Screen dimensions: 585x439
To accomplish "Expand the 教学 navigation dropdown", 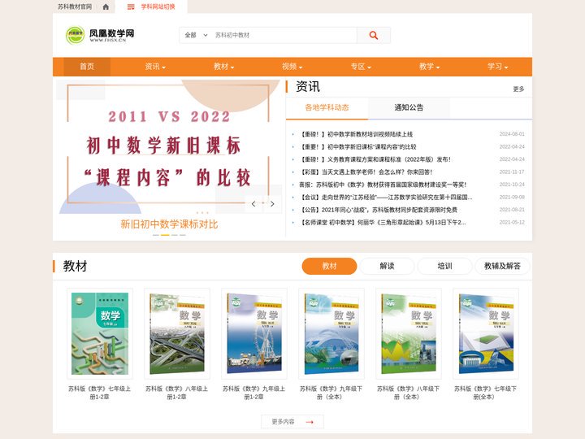I will (x=430, y=67).
